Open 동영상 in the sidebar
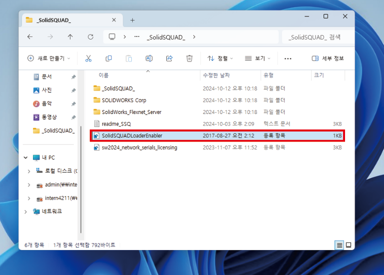This screenshot has height=275, width=384. (x=49, y=117)
